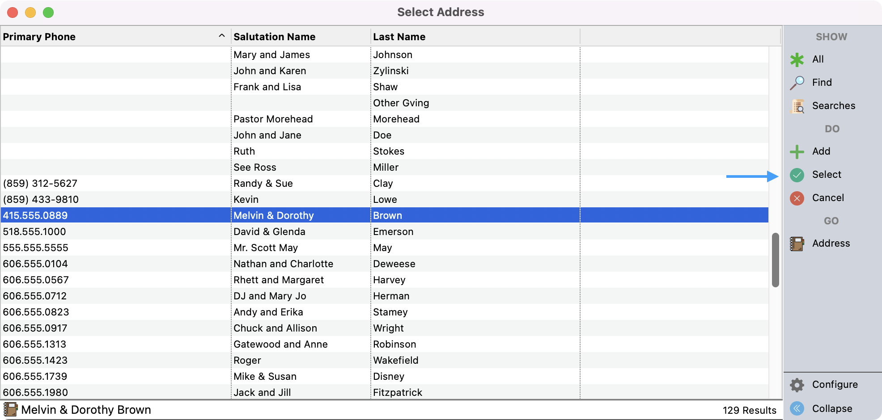Toggle sort order arrow on Primary Phone
The height and width of the screenshot is (420, 882).
coord(221,36)
